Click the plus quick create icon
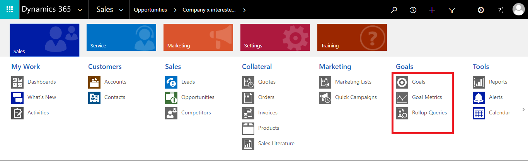The height and width of the screenshot is (161, 528). pos(432,10)
